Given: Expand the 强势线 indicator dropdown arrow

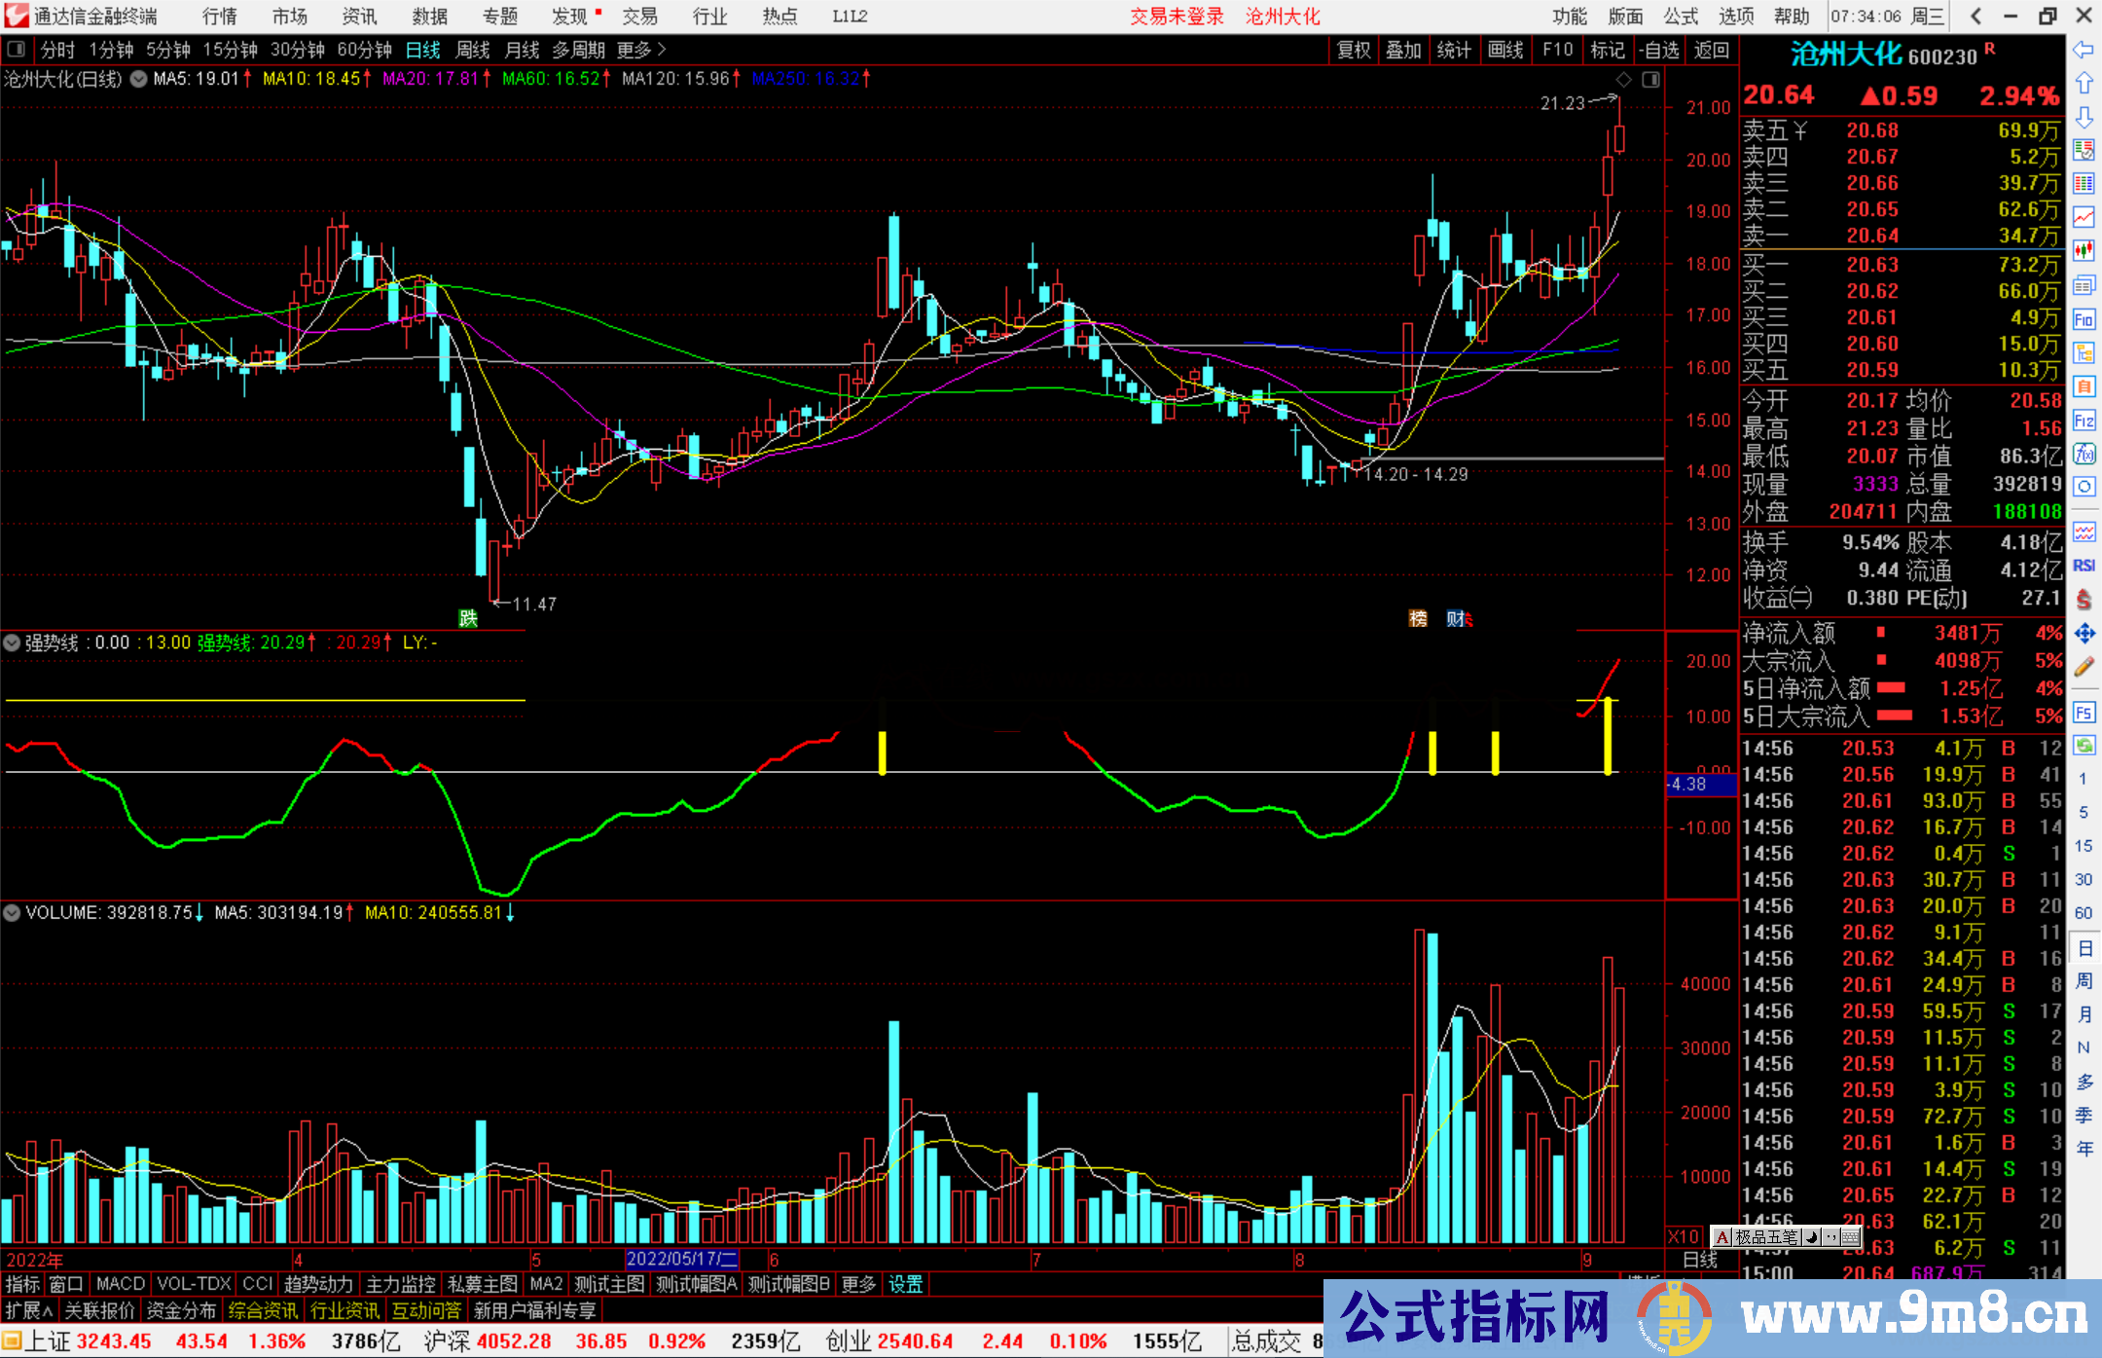Looking at the screenshot, I should tap(12, 642).
